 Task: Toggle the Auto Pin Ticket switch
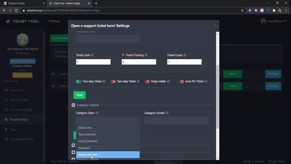click(181, 82)
